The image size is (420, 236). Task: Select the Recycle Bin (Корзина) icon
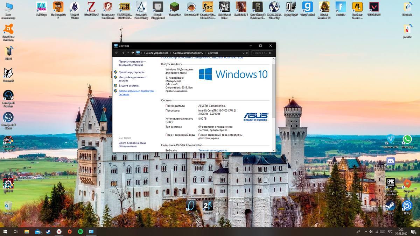(x=8, y=208)
